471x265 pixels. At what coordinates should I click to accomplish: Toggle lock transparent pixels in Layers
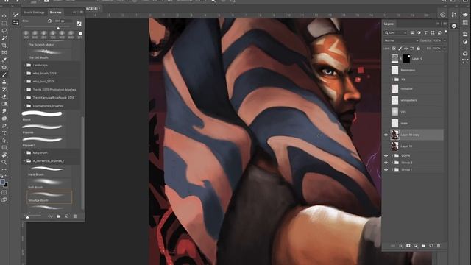pyautogui.click(x=394, y=49)
